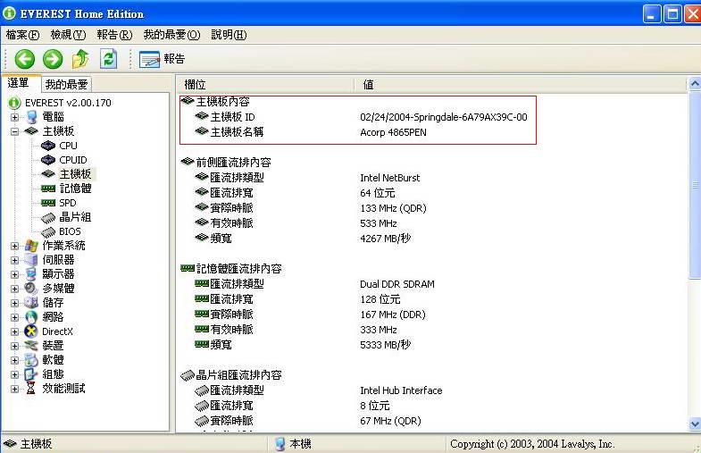Expand the 多媒體 tree node

15,289
